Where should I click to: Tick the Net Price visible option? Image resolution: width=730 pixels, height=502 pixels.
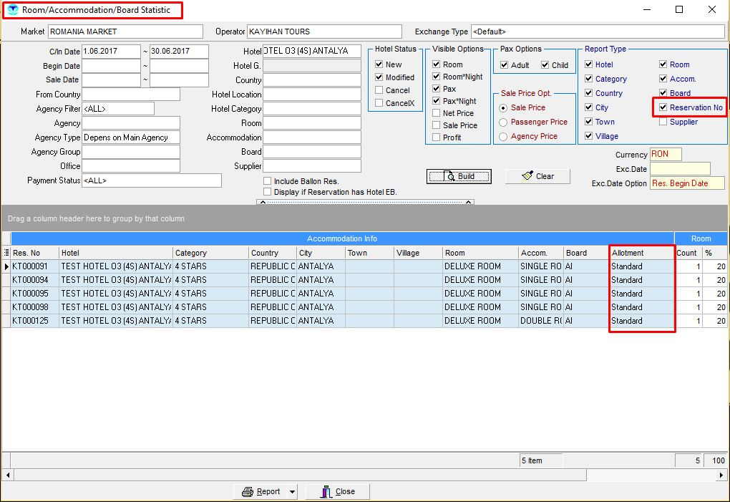[437, 113]
